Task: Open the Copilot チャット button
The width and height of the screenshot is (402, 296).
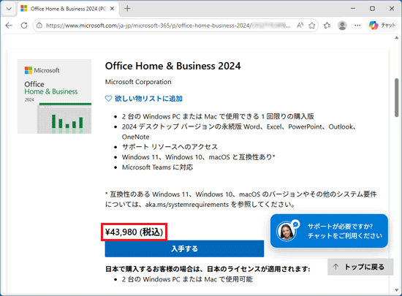Action: click(382, 26)
